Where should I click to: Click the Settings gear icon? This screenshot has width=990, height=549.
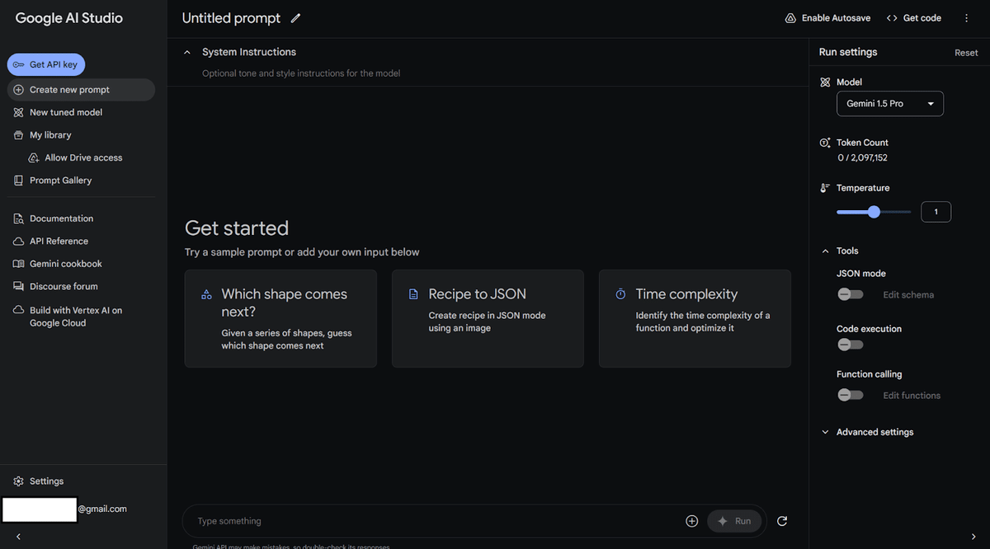(18, 481)
